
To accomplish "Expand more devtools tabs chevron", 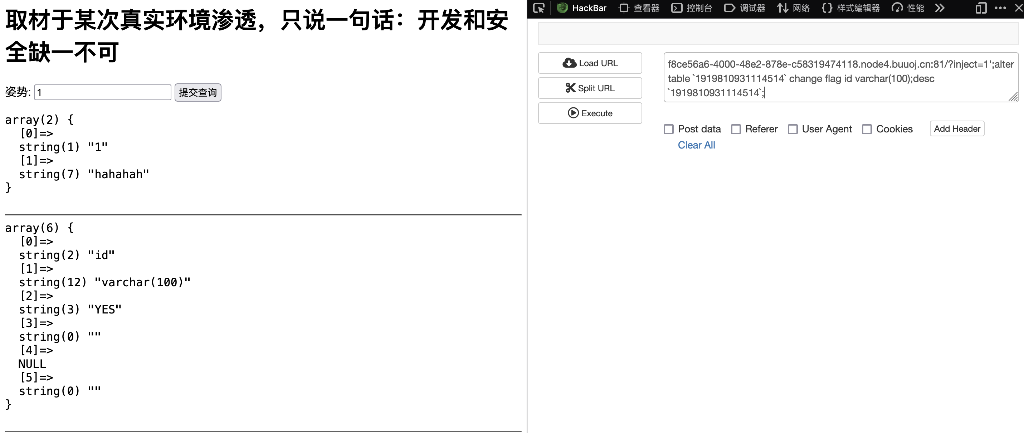I will [x=940, y=8].
